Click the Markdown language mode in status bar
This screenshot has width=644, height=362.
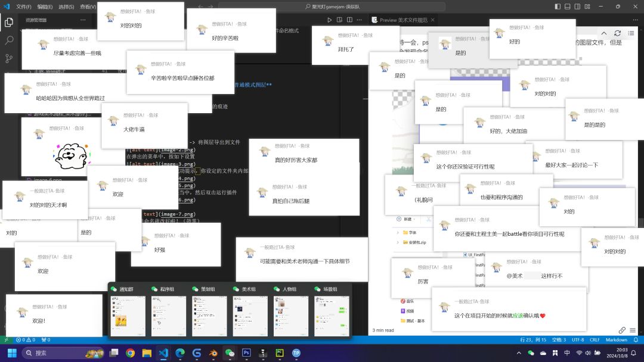coord(616,340)
